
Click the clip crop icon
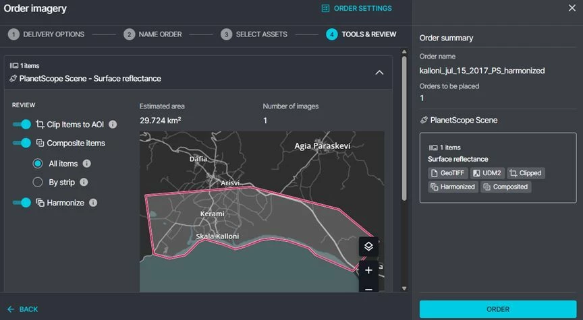click(40, 125)
